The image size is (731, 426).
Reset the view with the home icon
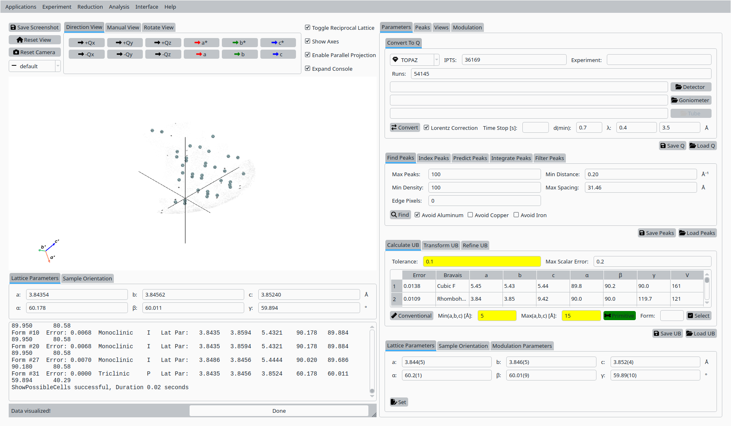point(35,40)
